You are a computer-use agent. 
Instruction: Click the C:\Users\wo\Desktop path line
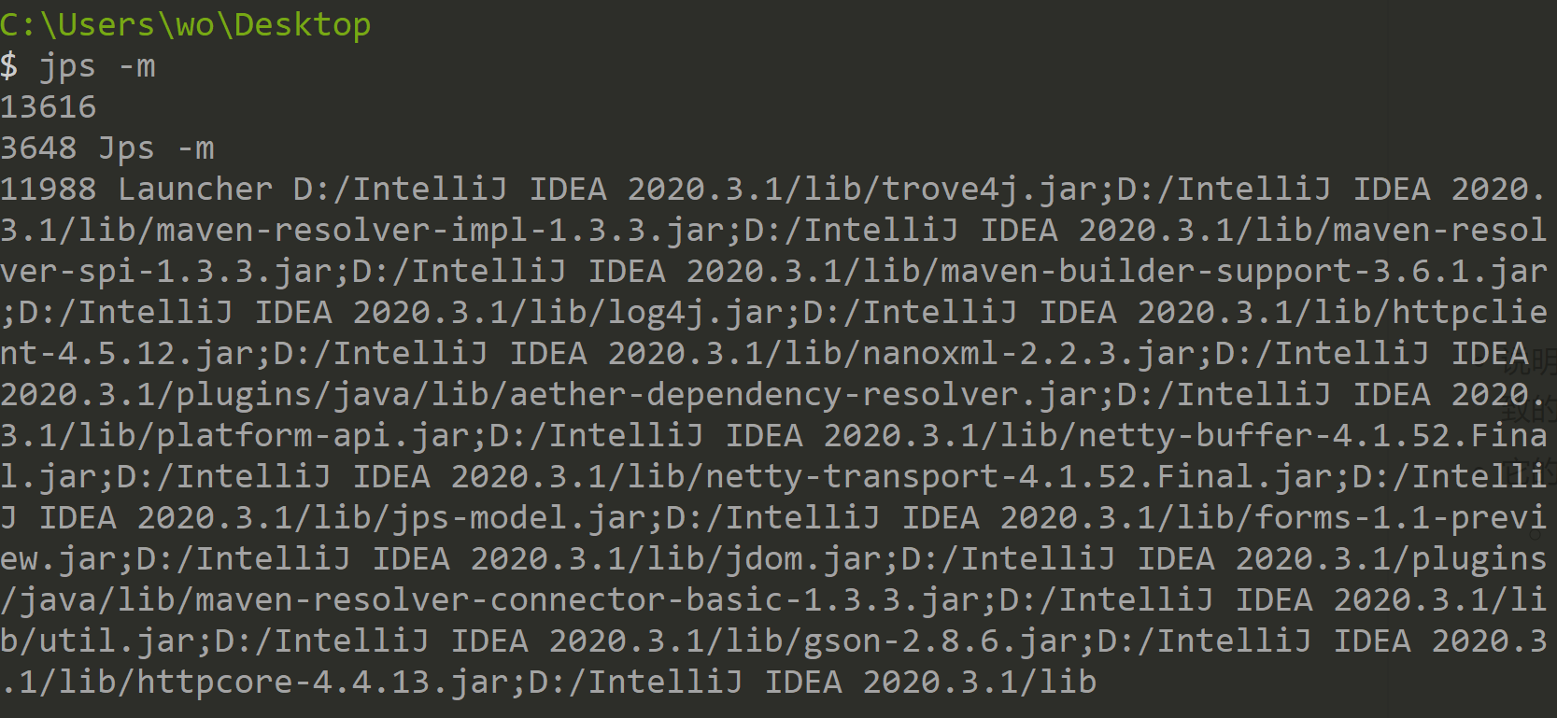click(185, 24)
